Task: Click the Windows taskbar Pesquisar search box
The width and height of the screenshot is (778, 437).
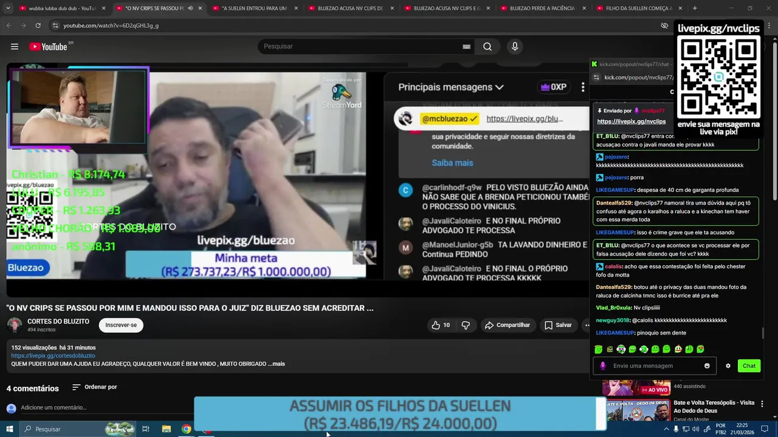Action: (x=77, y=429)
